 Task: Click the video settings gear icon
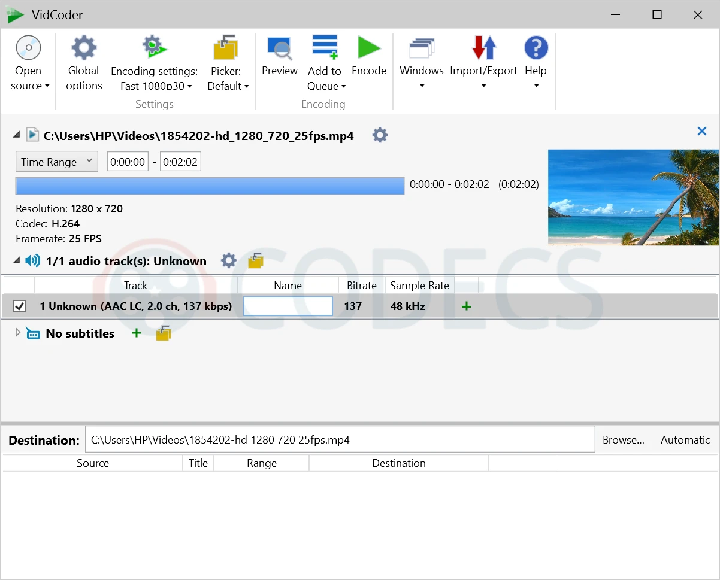coord(379,135)
